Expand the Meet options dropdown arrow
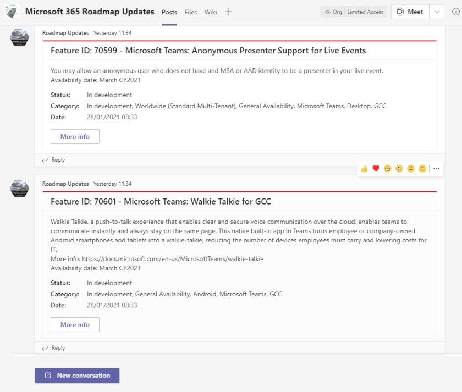 click(x=437, y=12)
